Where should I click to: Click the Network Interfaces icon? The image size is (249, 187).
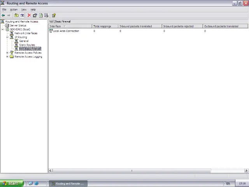[12, 33]
